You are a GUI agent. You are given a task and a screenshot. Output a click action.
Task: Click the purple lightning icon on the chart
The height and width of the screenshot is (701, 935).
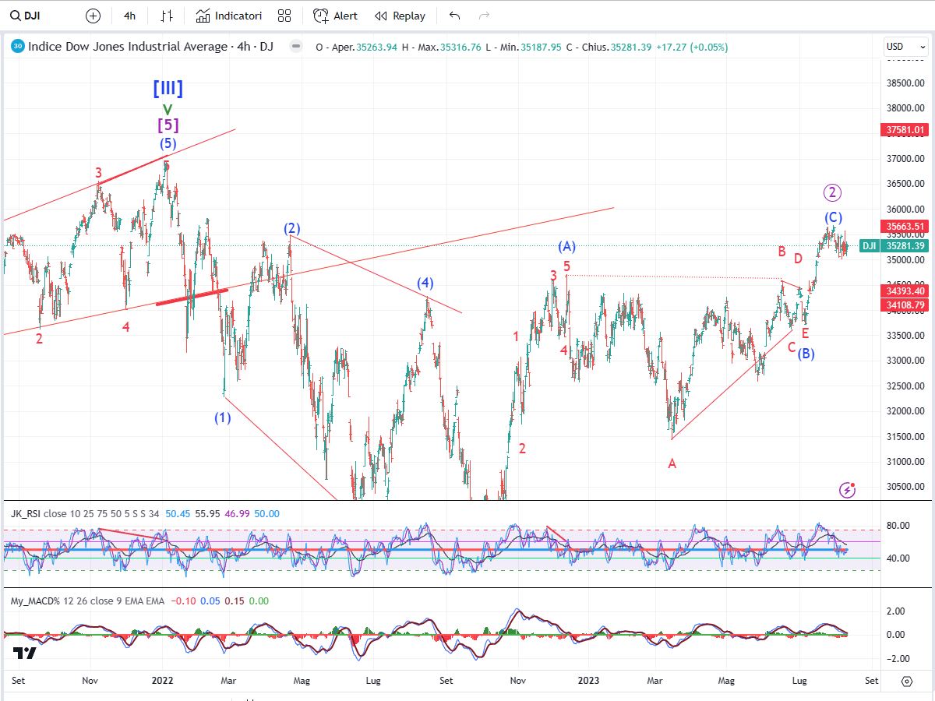[848, 490]
